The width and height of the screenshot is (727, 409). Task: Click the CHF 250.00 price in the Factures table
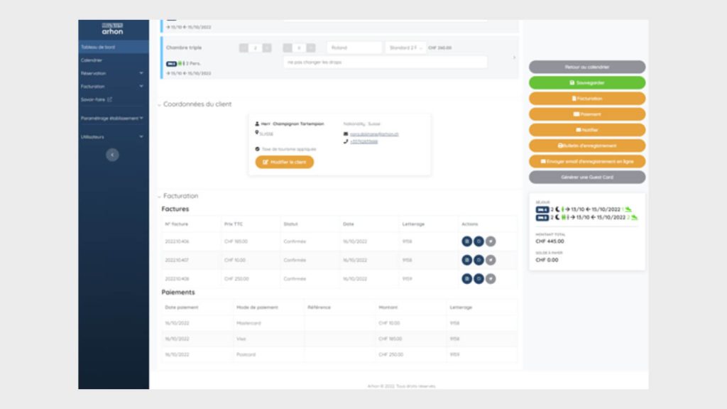pos(236,279)
